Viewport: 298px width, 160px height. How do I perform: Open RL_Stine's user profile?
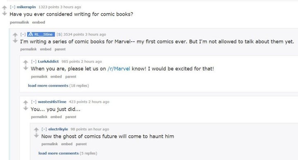tap(41, 34)
